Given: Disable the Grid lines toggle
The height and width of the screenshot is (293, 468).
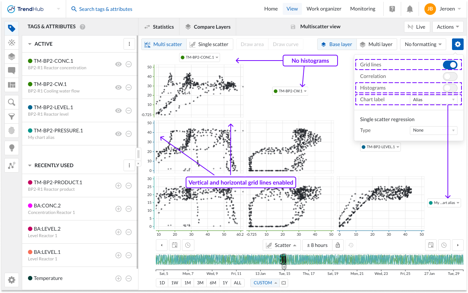Looking at the screenshot, I should 450,65.
